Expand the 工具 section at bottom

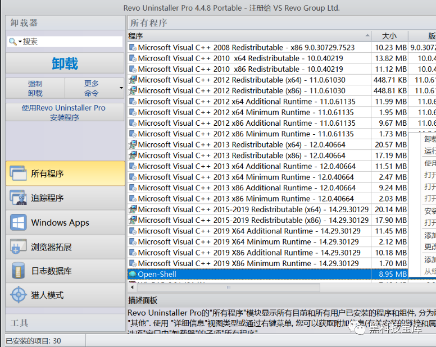click(x=65, y=323)
